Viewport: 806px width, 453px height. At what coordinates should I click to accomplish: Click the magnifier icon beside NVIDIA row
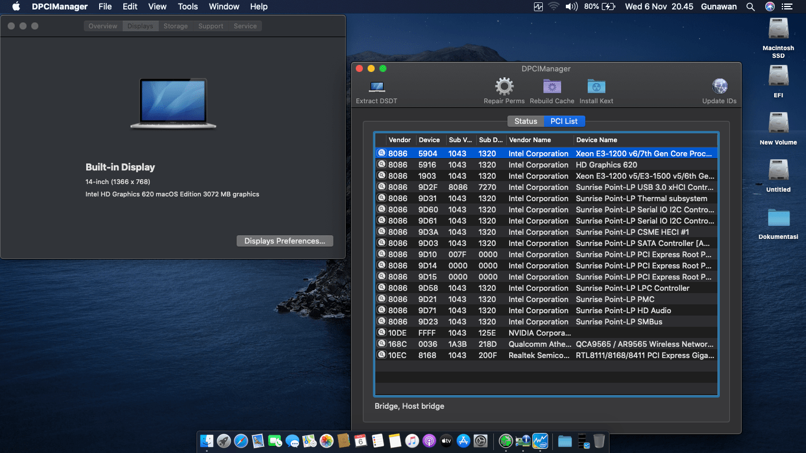pos(381,333)
